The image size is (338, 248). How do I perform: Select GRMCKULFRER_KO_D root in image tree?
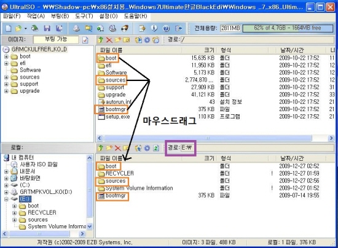(x=34, y=49)
